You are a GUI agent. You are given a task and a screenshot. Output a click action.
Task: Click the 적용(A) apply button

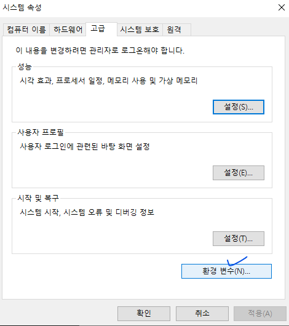pos(260,313)
